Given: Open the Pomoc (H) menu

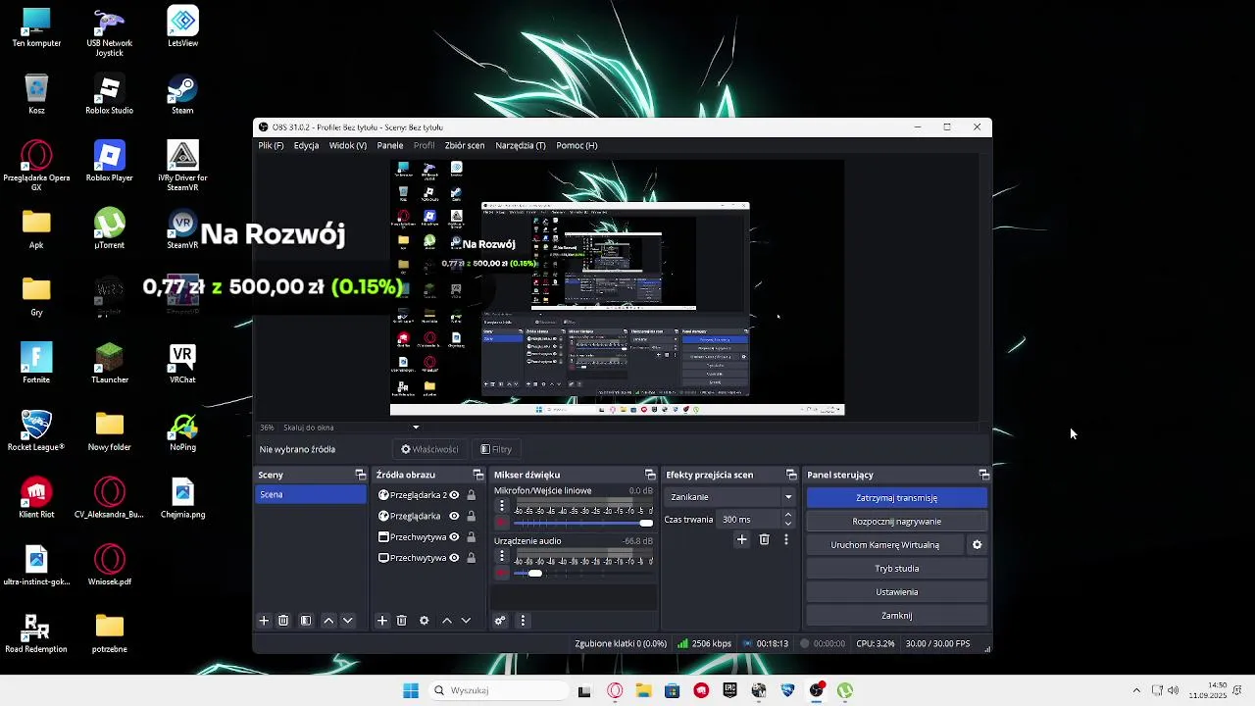Looking at the screenshot, I should pyautogui.click(x=577, y=145).
